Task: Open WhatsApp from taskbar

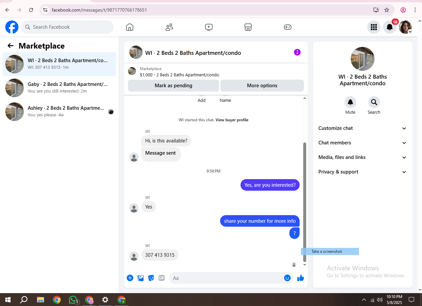Action: pos(73,300)
